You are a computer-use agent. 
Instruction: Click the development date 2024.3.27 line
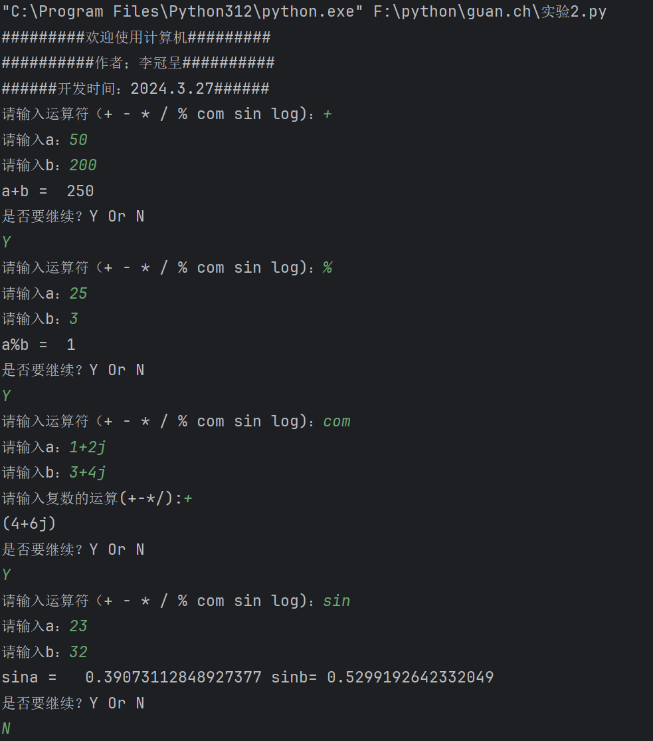point(136,88)
